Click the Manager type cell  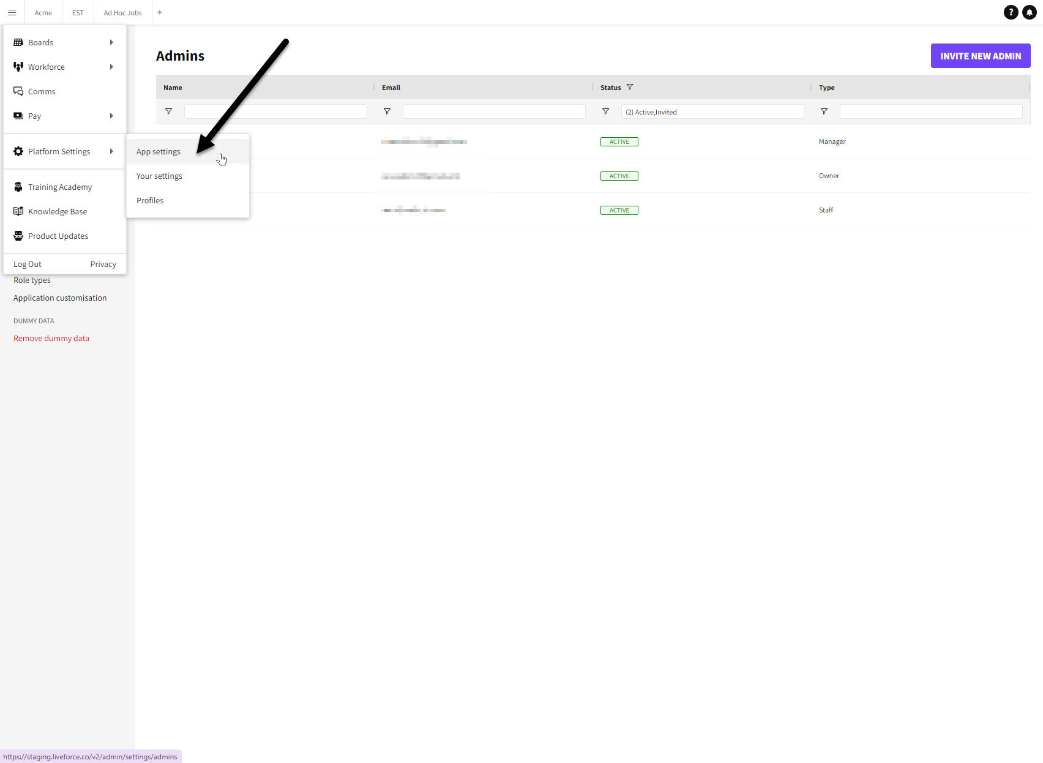(x=832, y=141)
